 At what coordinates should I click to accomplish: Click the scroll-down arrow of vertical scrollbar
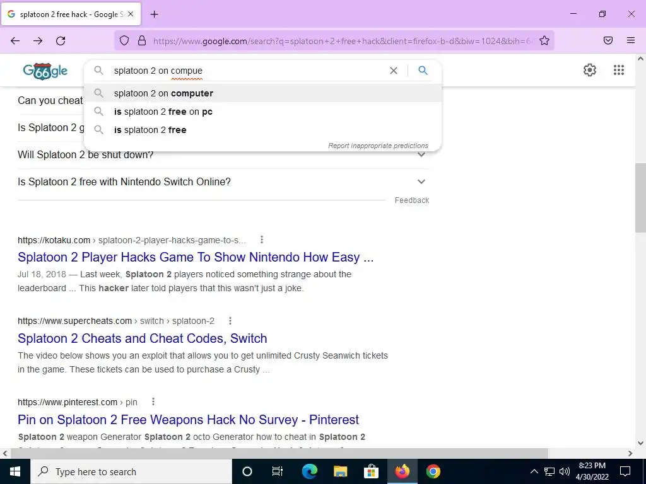(640, 443)
